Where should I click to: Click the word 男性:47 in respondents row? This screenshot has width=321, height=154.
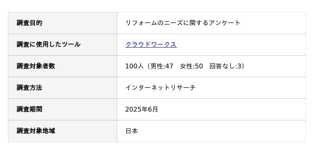click(162, 66)
